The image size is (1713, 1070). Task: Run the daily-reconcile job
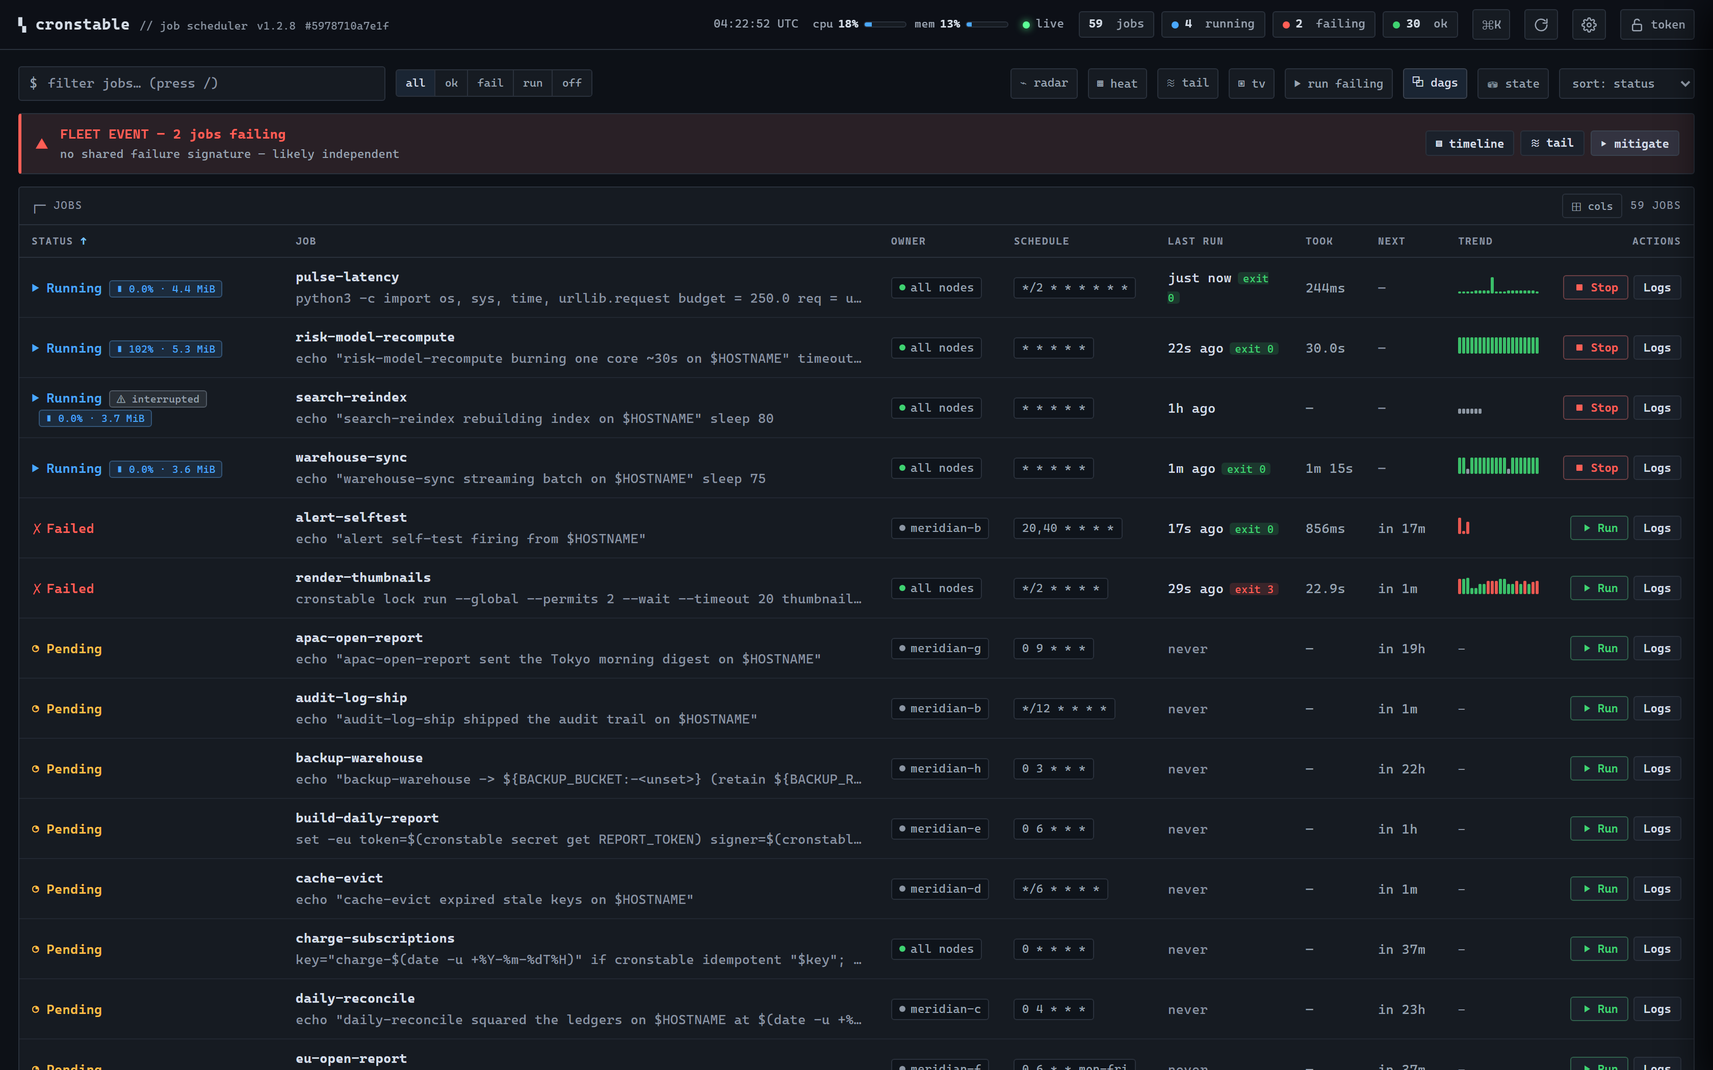(x=1598, y=1009)
